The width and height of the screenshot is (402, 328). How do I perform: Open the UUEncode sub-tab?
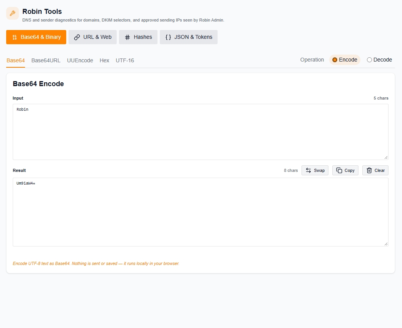coord(80,61)
